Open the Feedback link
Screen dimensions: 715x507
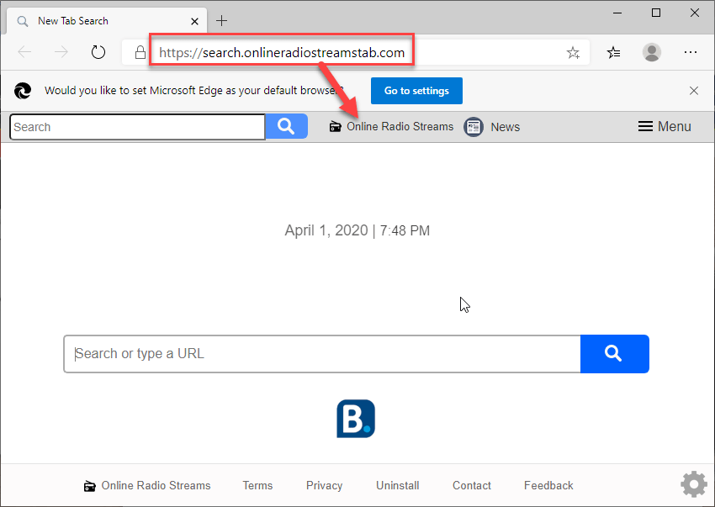(548, 486)
